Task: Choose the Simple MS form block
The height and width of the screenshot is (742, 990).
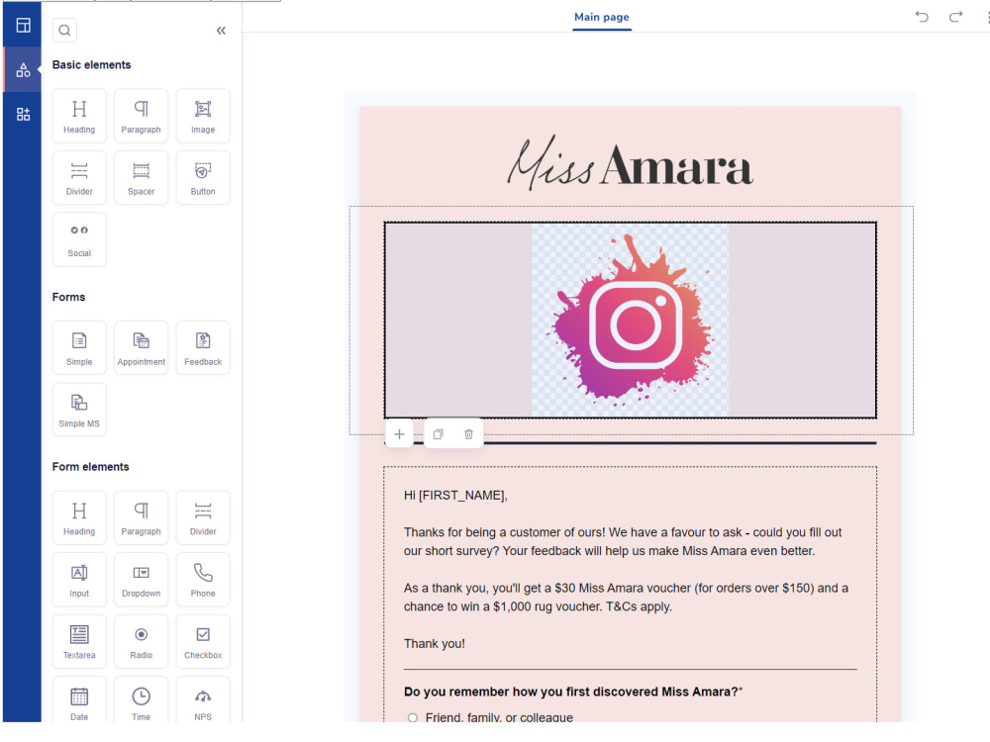Action: [x=79, y=411]
